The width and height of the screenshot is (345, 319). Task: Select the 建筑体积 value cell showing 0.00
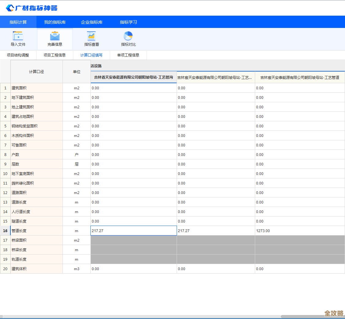(x=133, y=269)
